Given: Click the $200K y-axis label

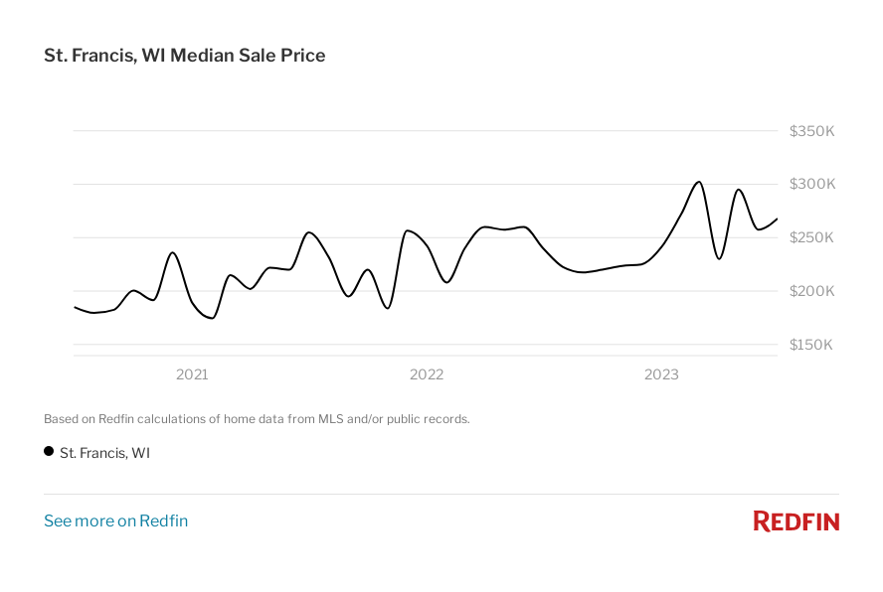Looking at the screenshot, I should click(x=811, y=291).
